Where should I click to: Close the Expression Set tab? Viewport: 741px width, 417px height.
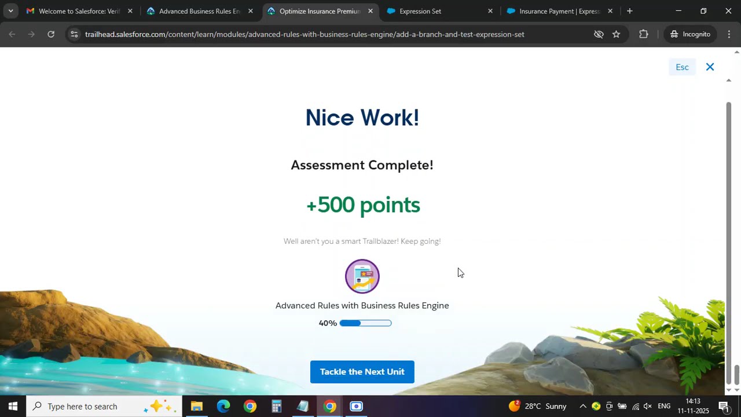click(490, 11)
